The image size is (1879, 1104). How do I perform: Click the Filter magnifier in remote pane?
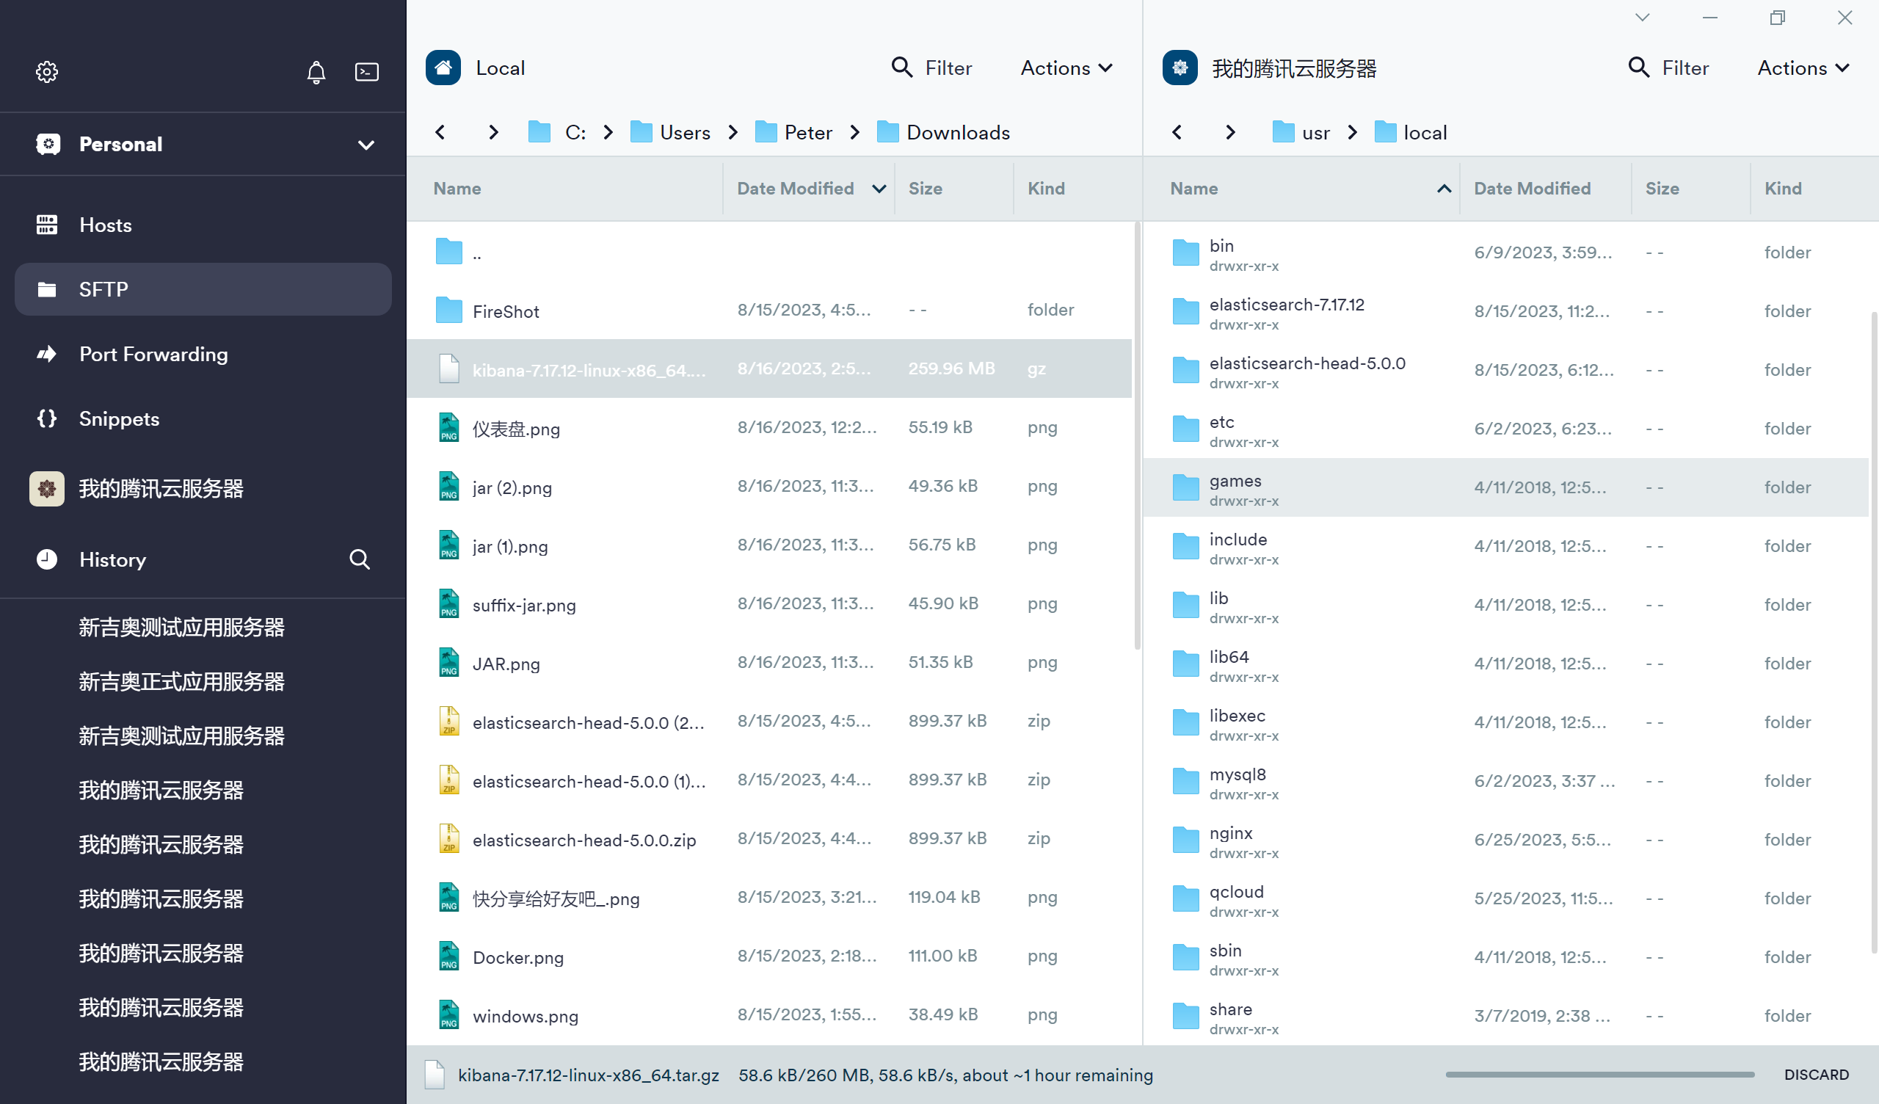point(1638,67)
